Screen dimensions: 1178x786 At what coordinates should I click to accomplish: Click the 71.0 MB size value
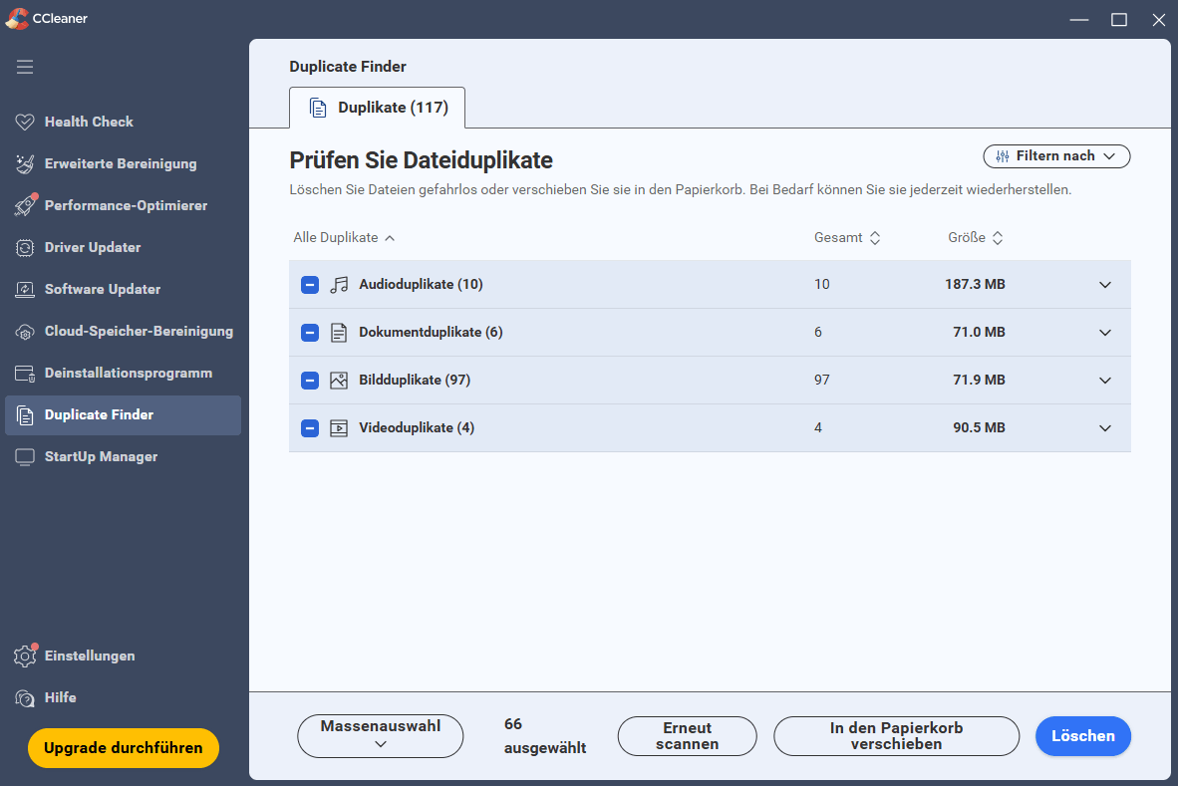tap(979, 333)
